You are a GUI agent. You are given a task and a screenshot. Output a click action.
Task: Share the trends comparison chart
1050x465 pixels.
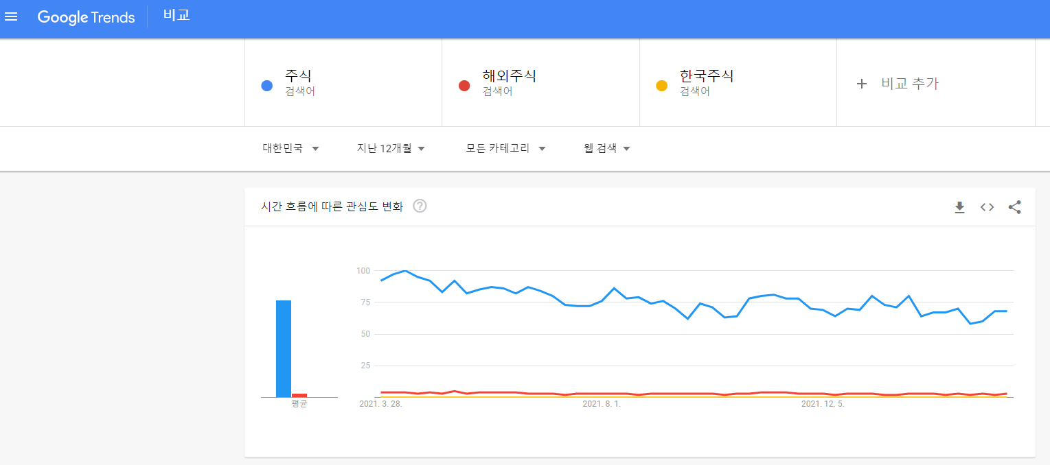click(x=1015, y=207)
